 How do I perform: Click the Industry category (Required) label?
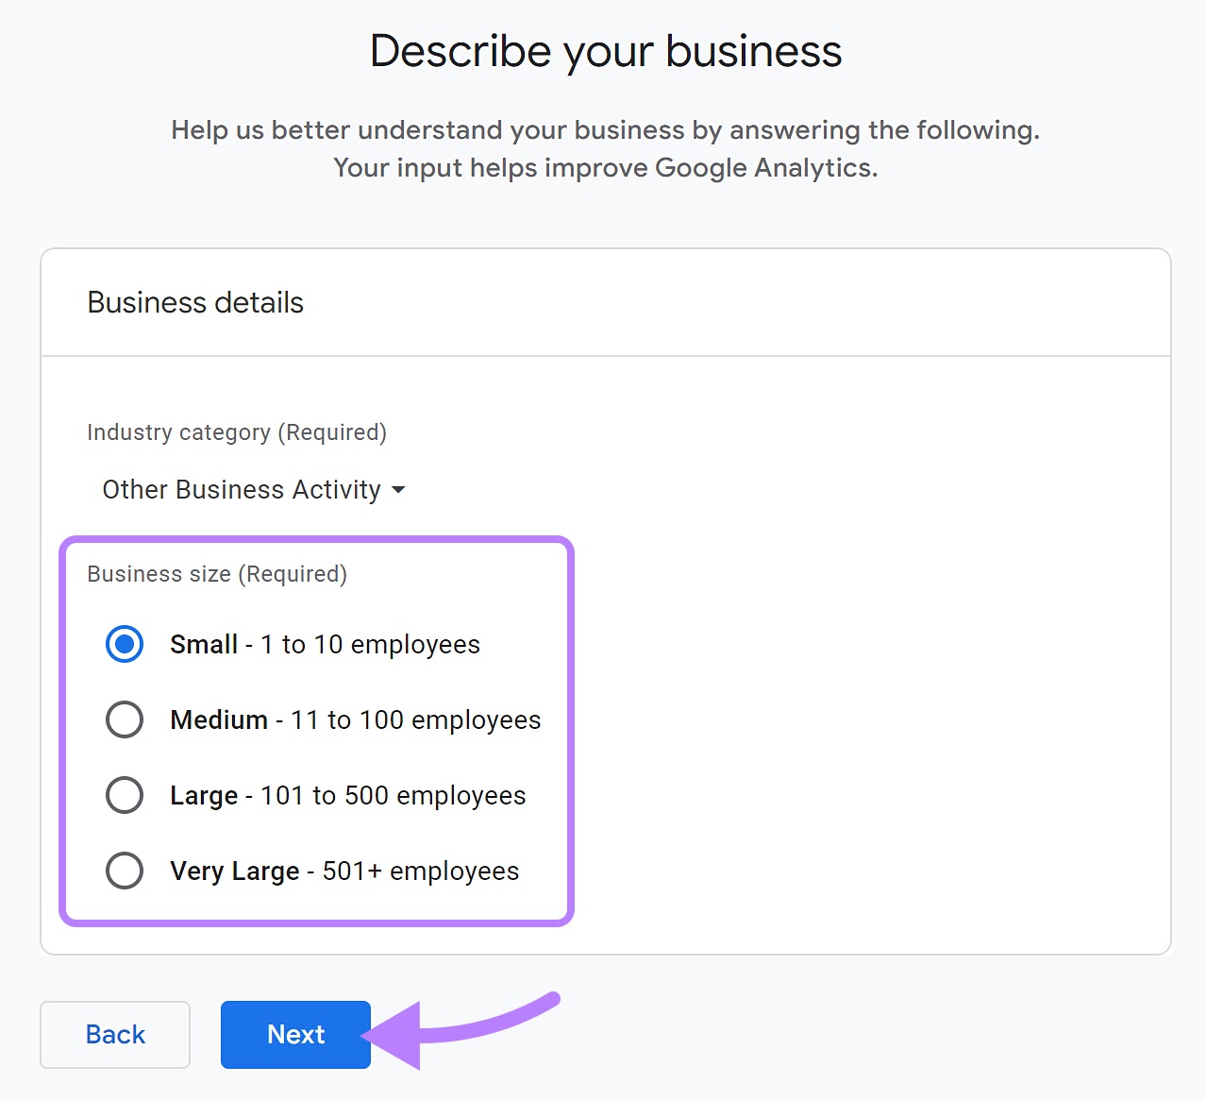(x=236, y=432)
